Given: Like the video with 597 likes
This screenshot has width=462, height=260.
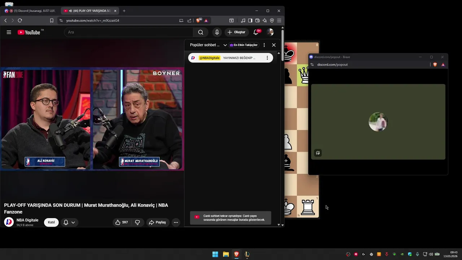Looking at the screenshot, I should tap(121, 222).
